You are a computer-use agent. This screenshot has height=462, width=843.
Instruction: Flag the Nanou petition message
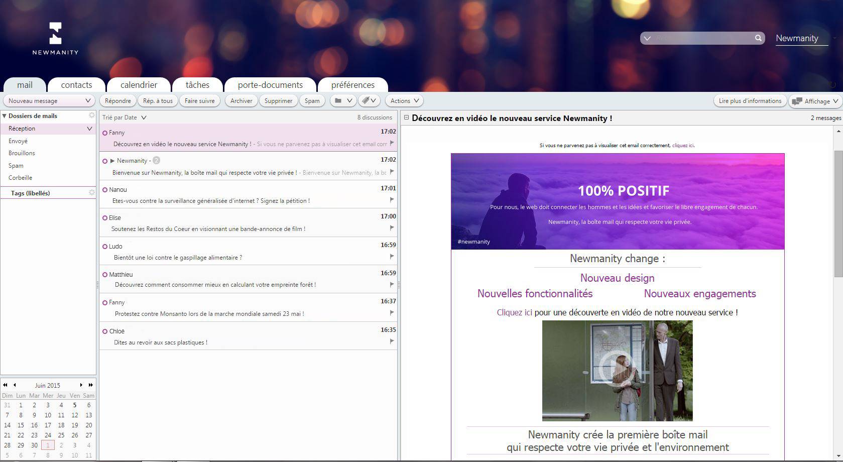[x=392, y=200]
